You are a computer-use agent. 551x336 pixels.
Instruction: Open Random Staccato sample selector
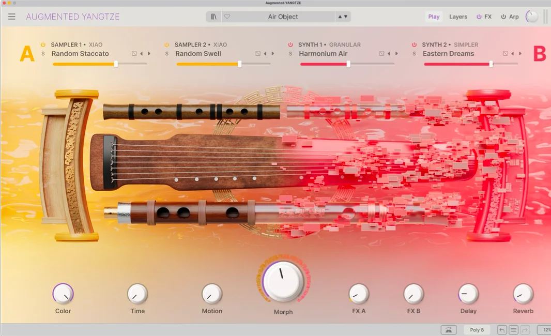[80, 54]
